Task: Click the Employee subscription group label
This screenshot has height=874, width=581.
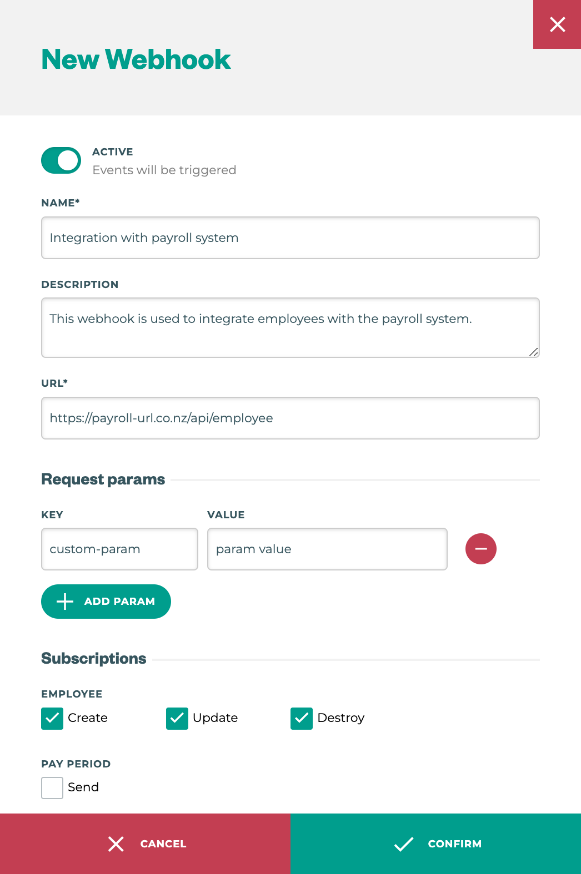Action: pyautogui.click(x=71, y=694)
